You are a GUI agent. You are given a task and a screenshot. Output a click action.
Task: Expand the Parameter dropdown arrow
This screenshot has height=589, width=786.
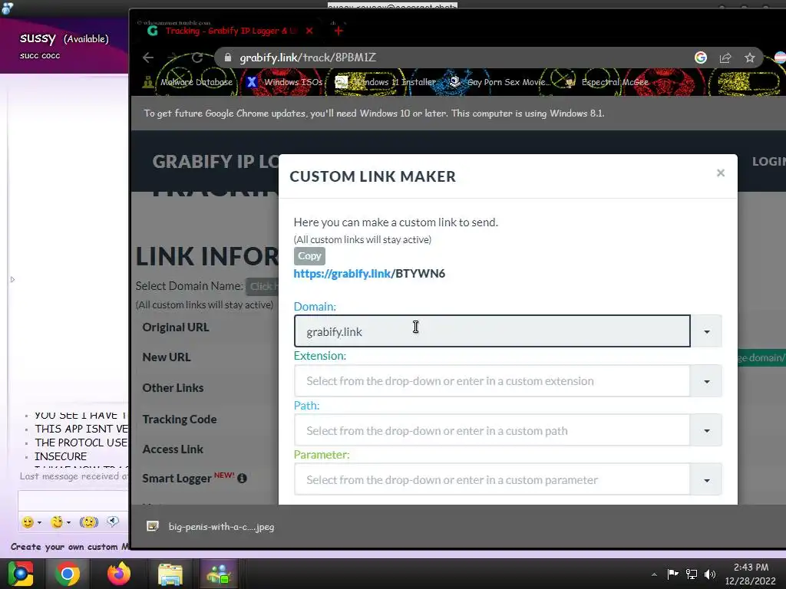706,480
